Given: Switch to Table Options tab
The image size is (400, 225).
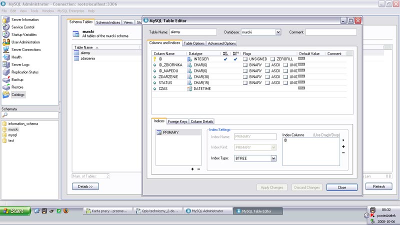Looking at the screenshot, I should click(x=194, y=43).
